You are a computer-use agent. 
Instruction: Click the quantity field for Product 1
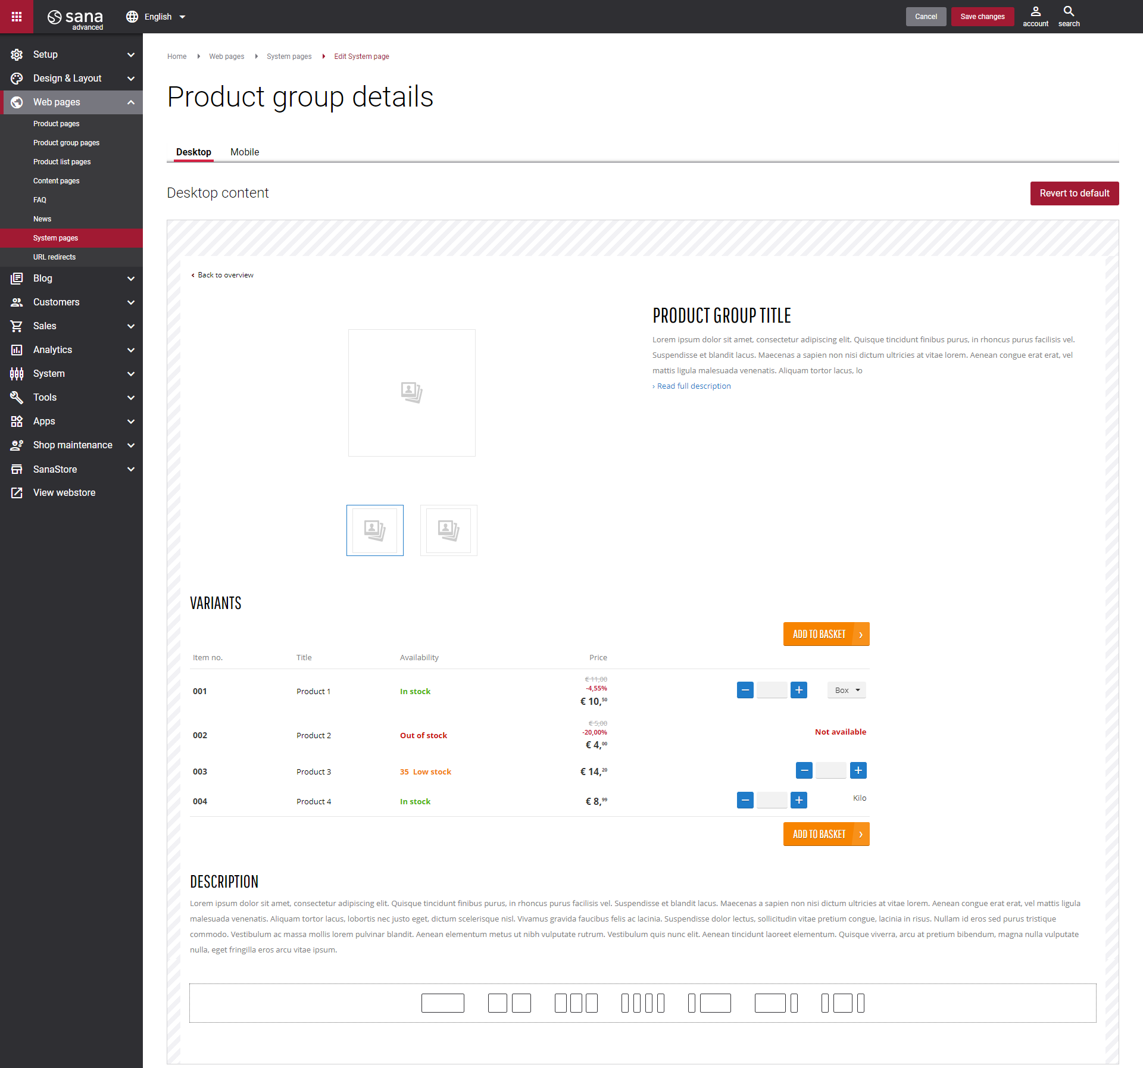coord(772,690)
